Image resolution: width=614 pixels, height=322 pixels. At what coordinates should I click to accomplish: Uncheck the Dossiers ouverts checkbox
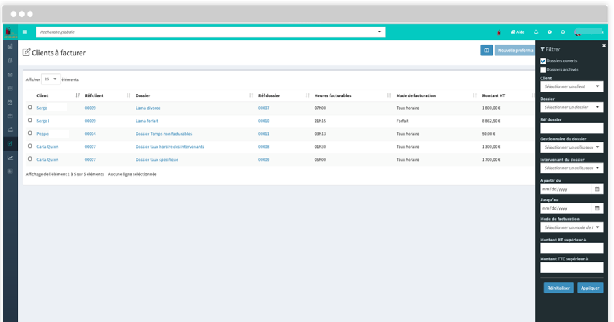[543, 61]
